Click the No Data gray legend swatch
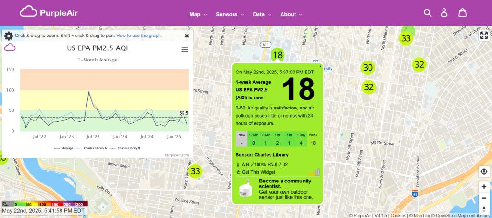492x218 pixels. click(x=8, y=204)
